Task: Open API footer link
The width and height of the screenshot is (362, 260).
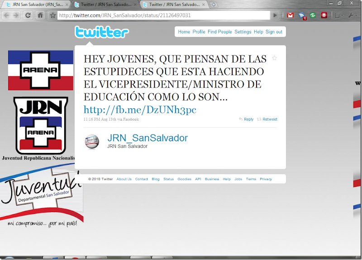Action: point(198,179)
